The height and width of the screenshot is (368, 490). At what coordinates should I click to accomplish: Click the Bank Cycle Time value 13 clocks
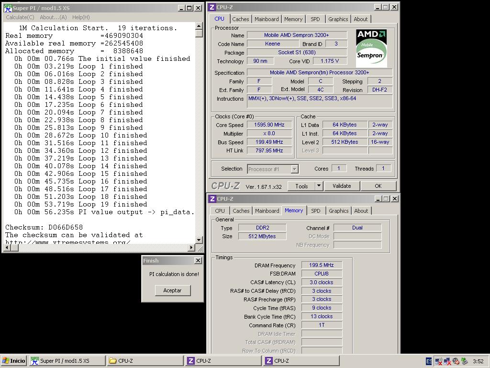(322, 316)
